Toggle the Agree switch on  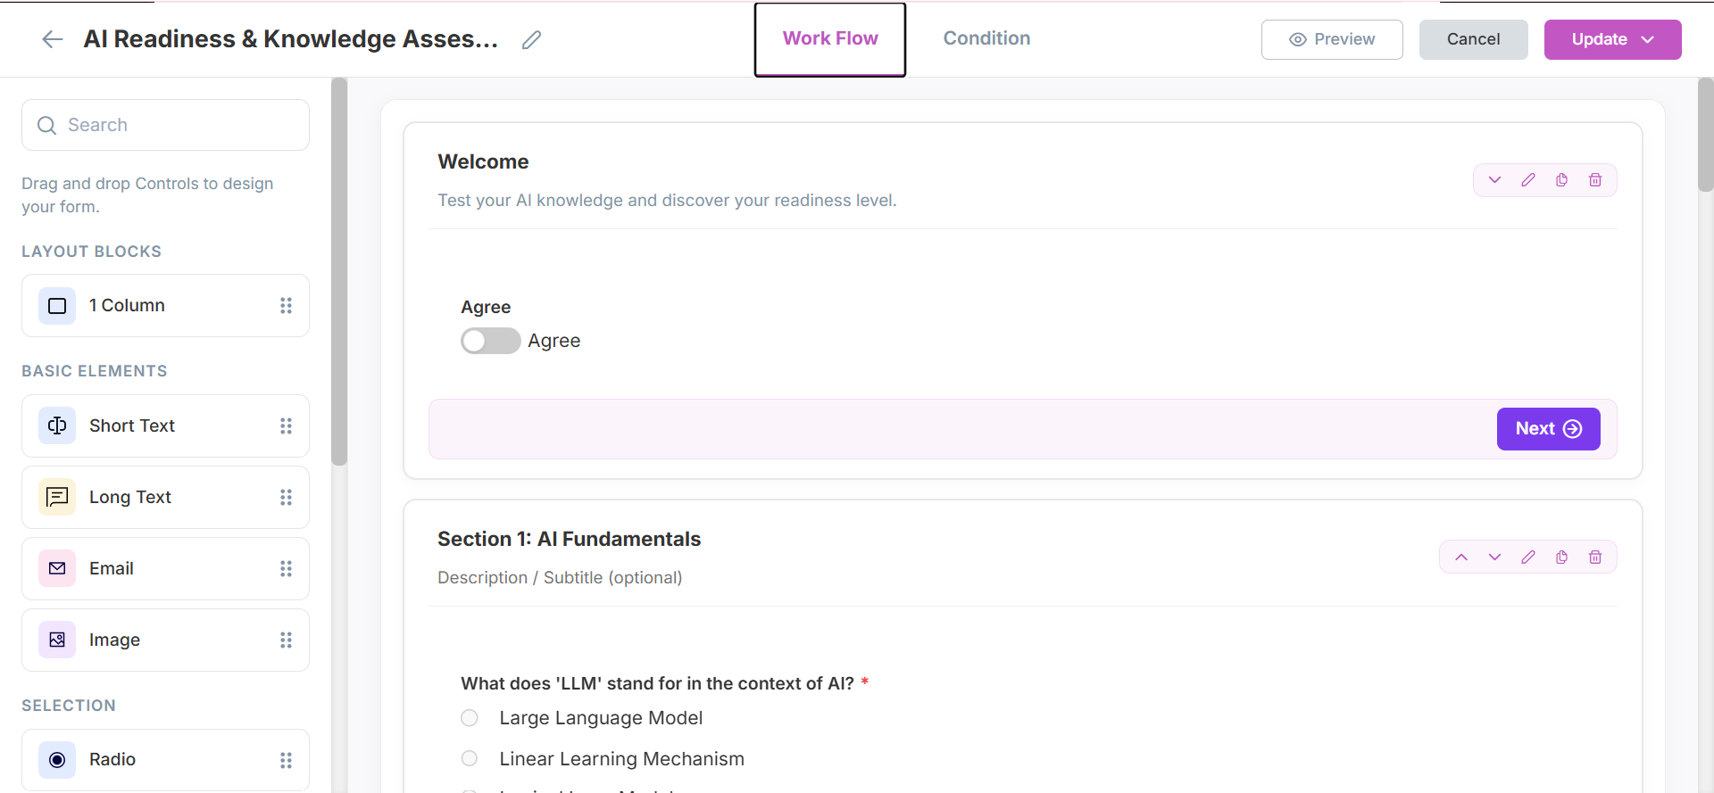pyautogui.click(x=490, y=341)
